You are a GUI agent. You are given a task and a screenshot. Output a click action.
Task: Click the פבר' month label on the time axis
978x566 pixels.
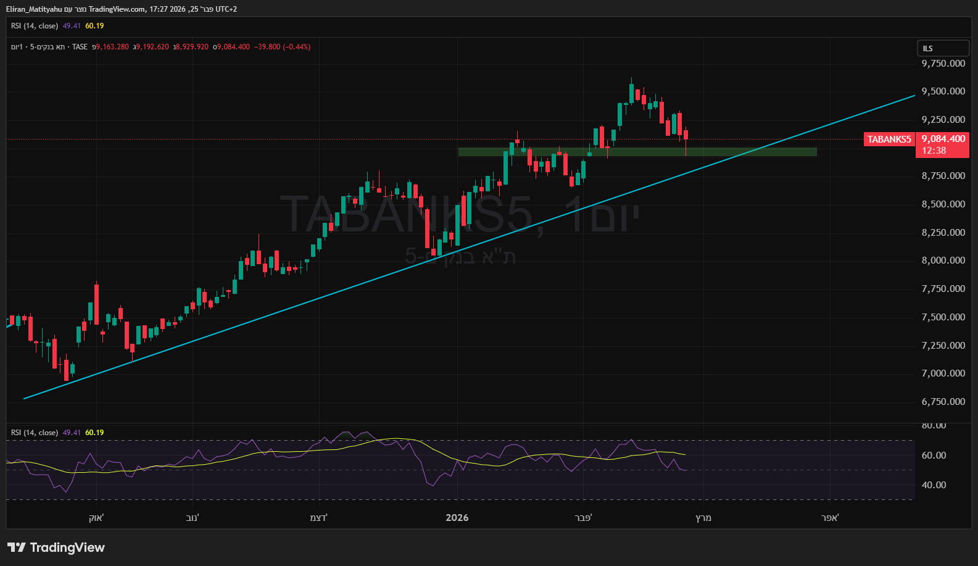pos(583,518)
